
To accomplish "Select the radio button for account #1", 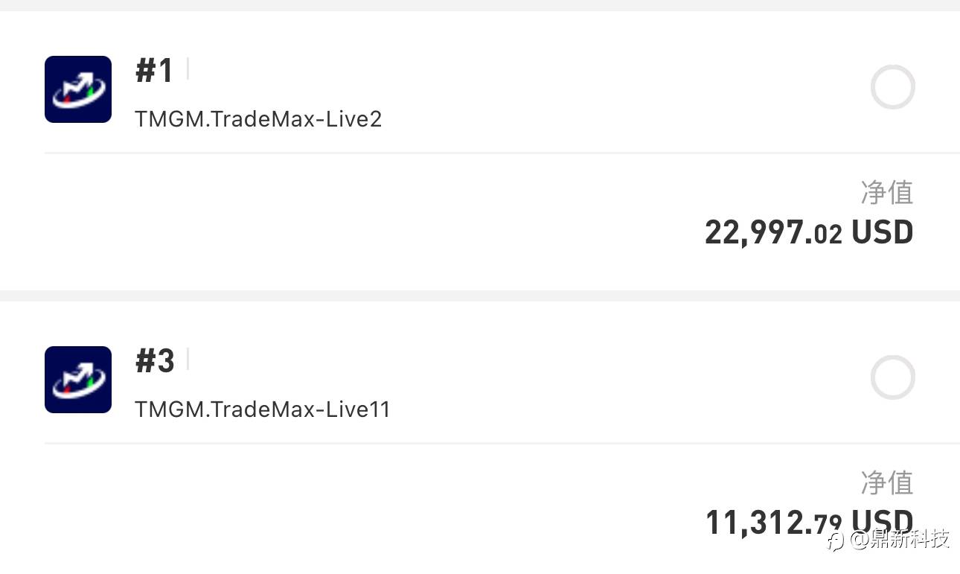I will 892,87.
